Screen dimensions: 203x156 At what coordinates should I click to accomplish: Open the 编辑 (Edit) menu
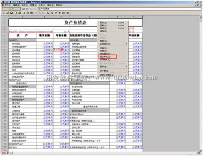pos(16,5)
